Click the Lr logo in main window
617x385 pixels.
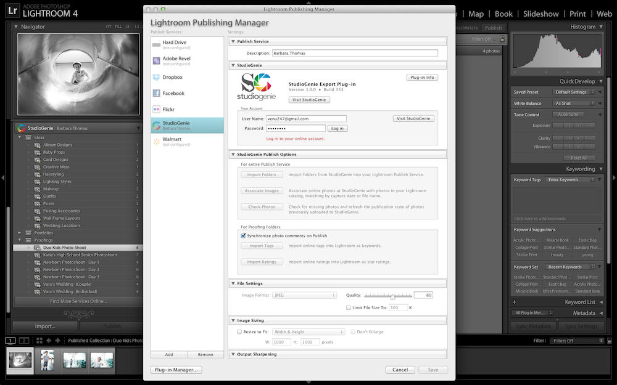coord(12,11)
